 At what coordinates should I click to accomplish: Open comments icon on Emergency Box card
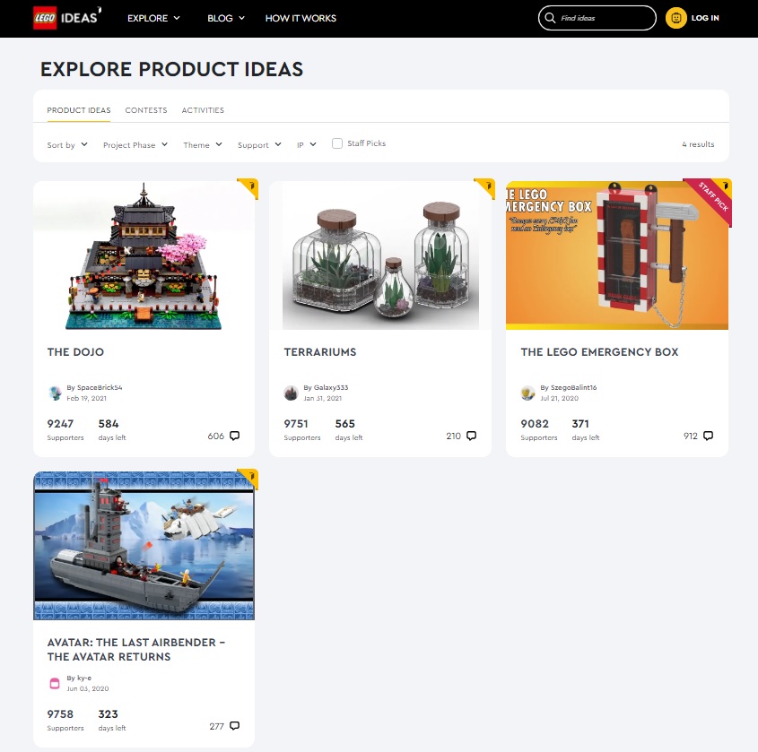point(708,436)
